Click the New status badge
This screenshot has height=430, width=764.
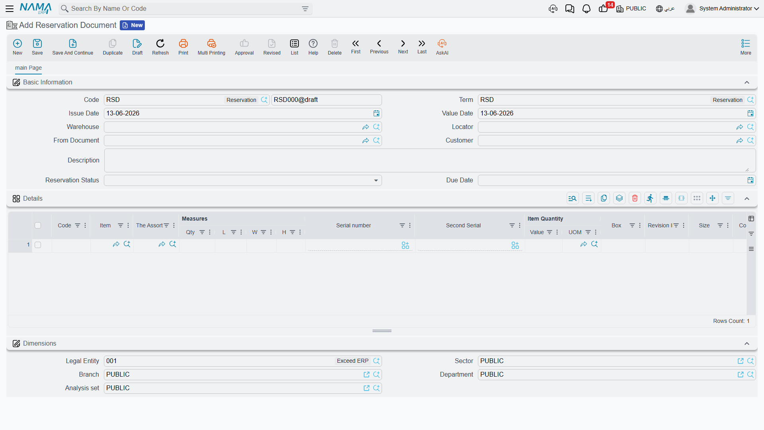tap(133, 25)
